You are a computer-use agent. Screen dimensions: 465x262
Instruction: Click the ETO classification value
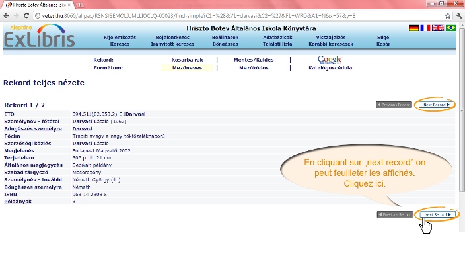click(109, 114)
